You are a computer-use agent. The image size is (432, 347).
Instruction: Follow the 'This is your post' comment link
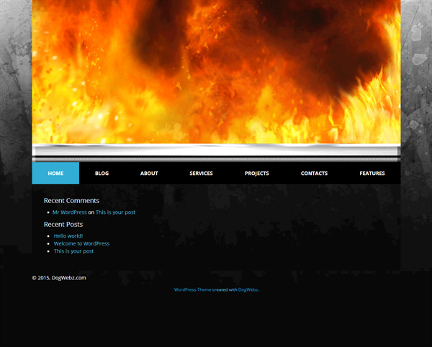115,212
